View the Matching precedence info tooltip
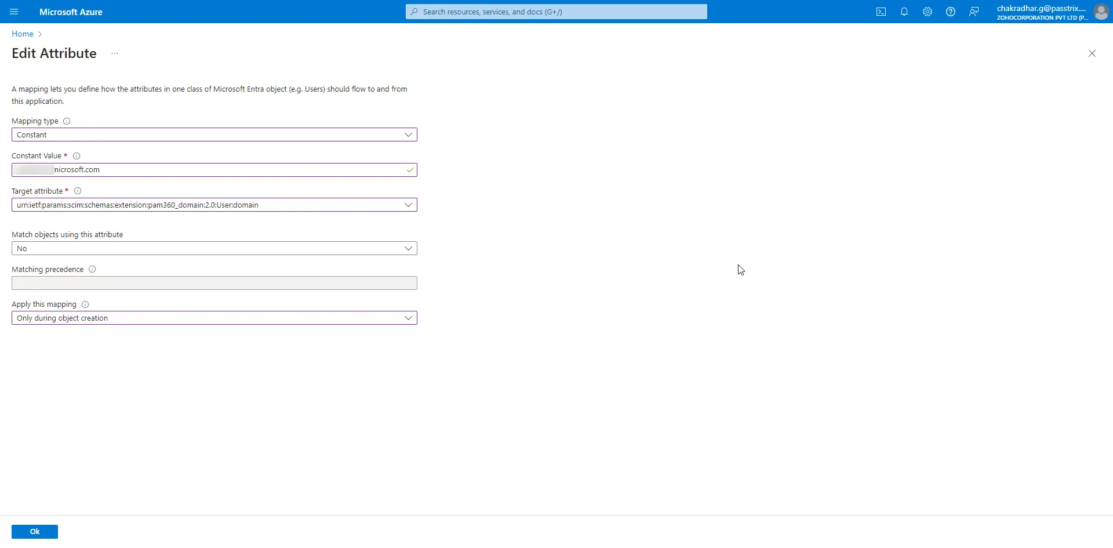The width and height of the screenshot is (1113, 548). pos(92,269)
